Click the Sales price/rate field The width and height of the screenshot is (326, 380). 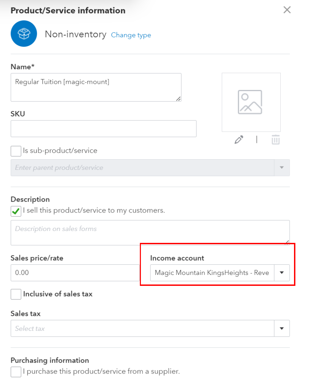76,273
